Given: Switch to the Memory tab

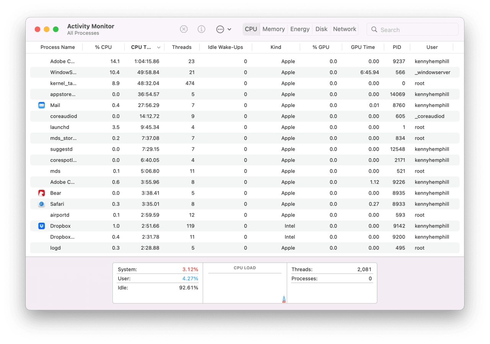Looking at the screenshot, I should point(273,29).
